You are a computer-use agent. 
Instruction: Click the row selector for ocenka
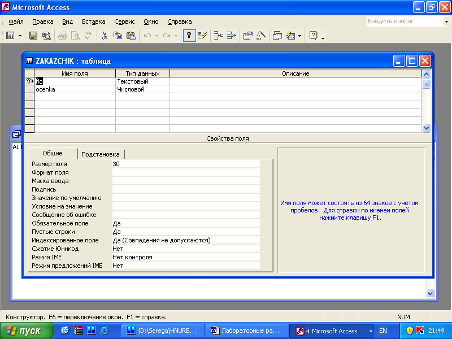(29, 89)
